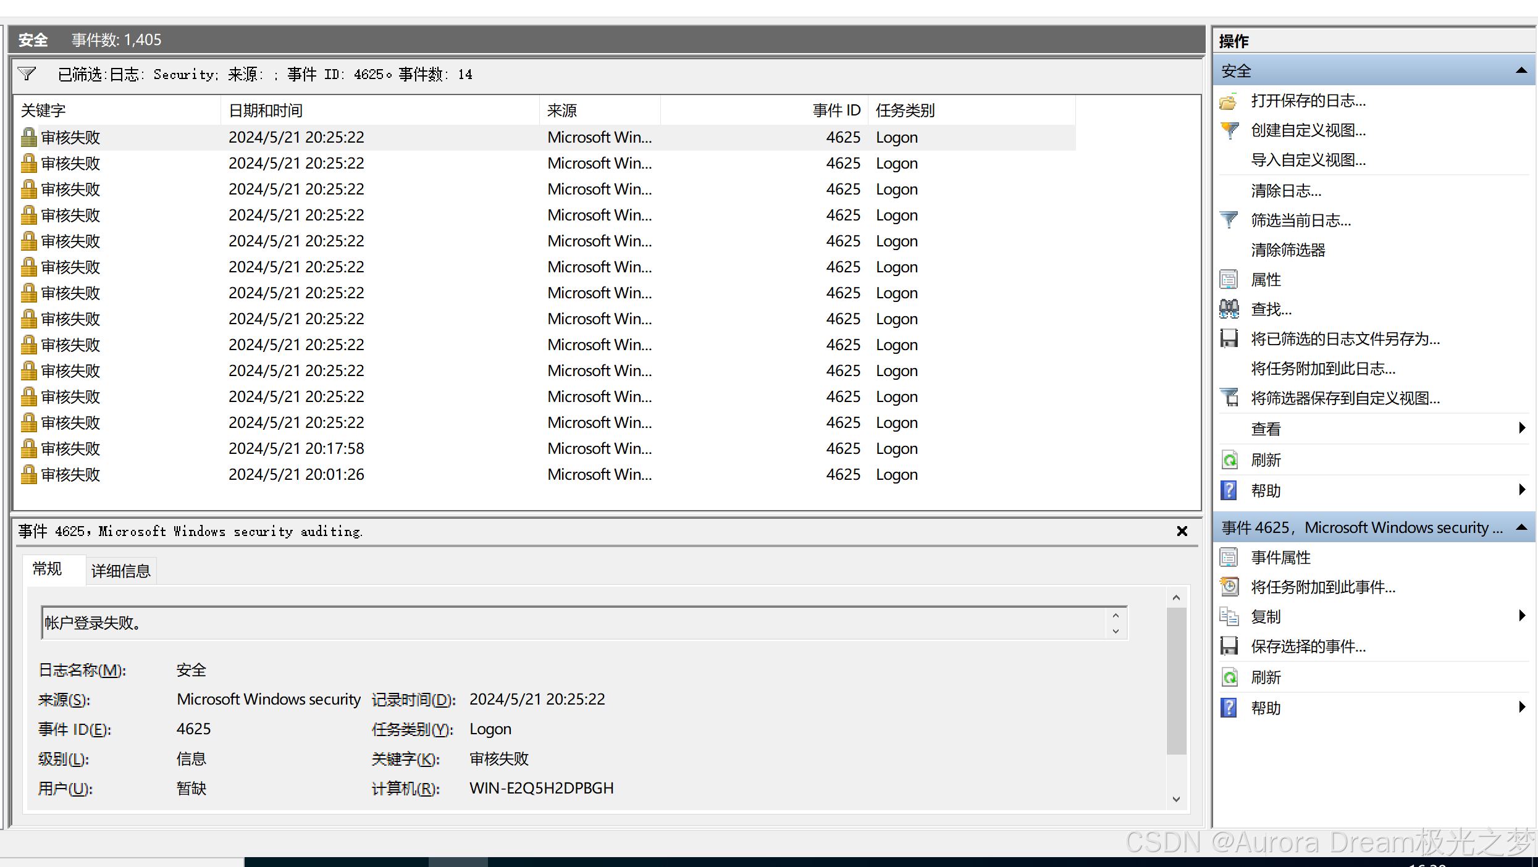1538x867 pixels.
Task: Collapse the event 4625 actions section
Action: [x=1521, y=527]
